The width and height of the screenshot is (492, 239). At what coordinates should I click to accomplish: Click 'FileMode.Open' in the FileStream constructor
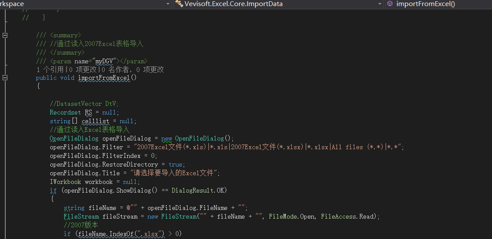coord(292,216)
